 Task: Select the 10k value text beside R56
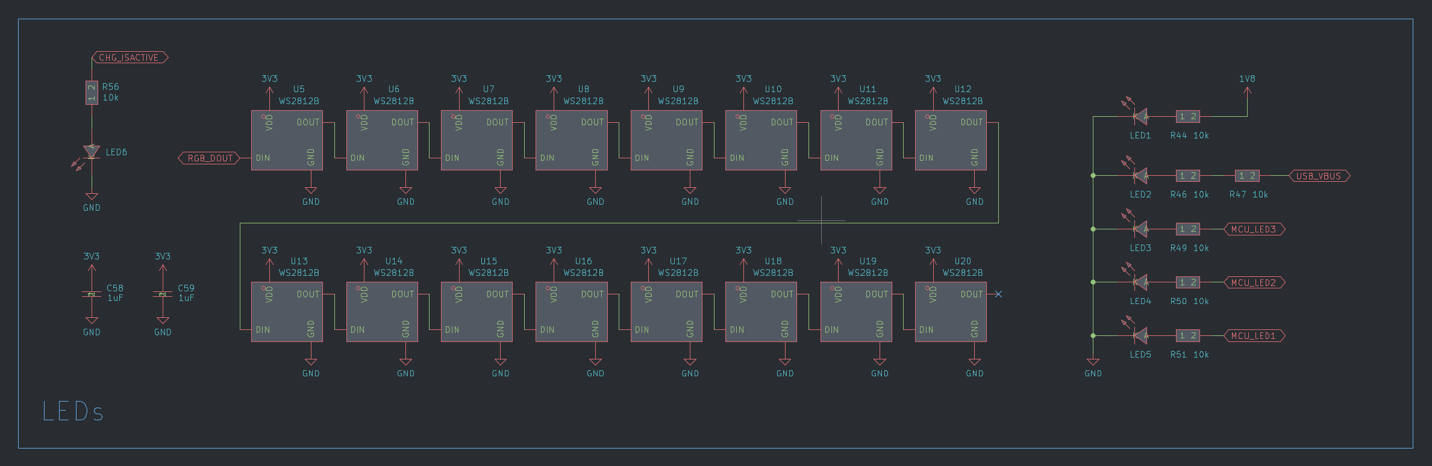110,98
